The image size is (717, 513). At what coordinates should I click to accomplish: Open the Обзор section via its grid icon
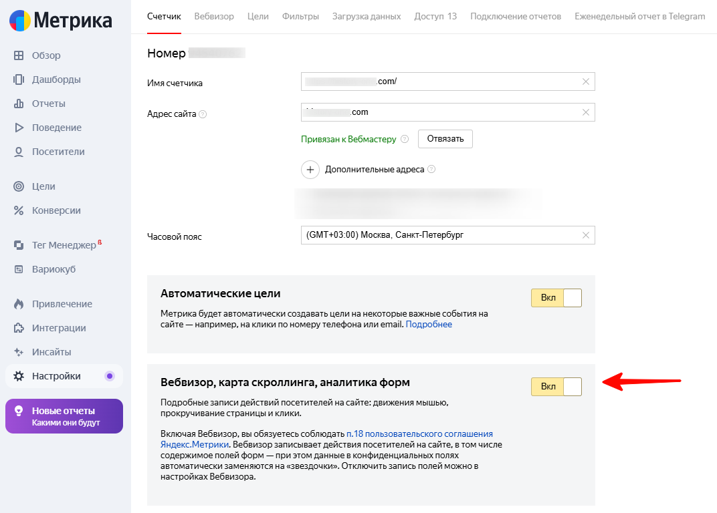tap(19, 55)
